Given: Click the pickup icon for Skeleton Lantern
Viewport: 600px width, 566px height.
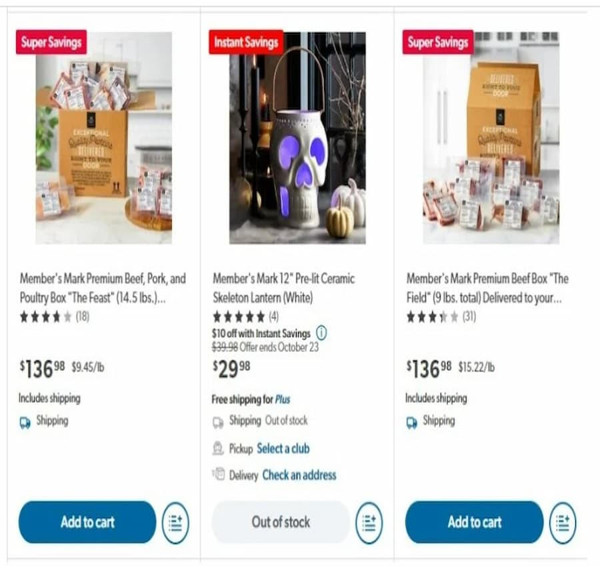Looking at the screenshot, I should coord(218,448).
